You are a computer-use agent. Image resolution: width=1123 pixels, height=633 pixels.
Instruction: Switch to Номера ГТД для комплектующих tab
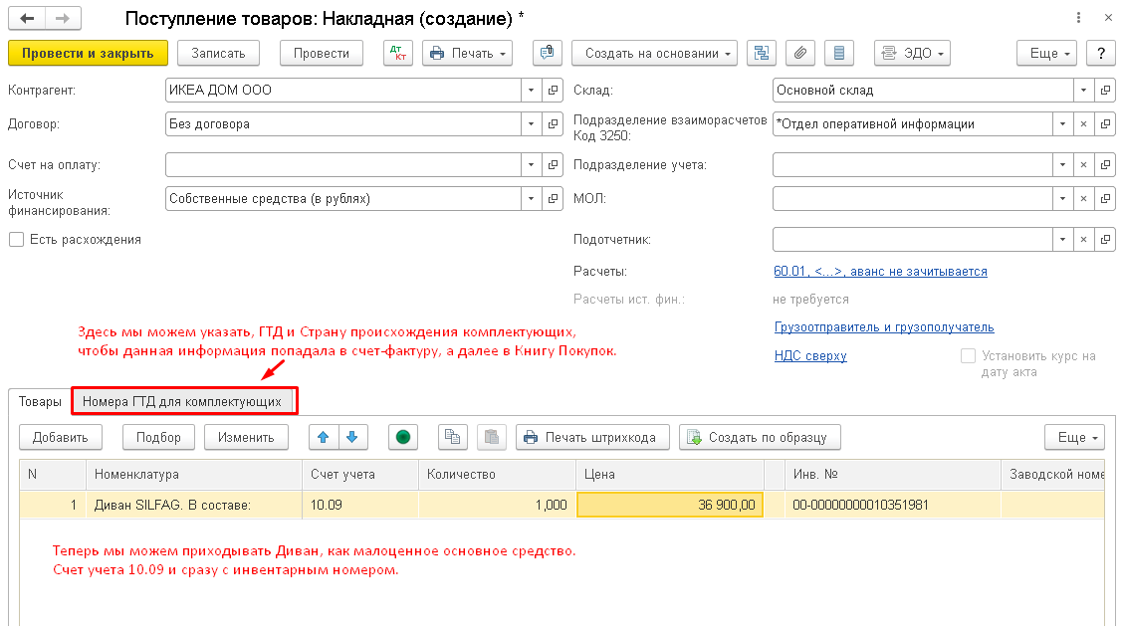184,401
